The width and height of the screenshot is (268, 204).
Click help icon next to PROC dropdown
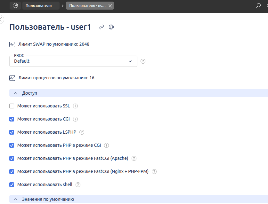click(143, 61)
